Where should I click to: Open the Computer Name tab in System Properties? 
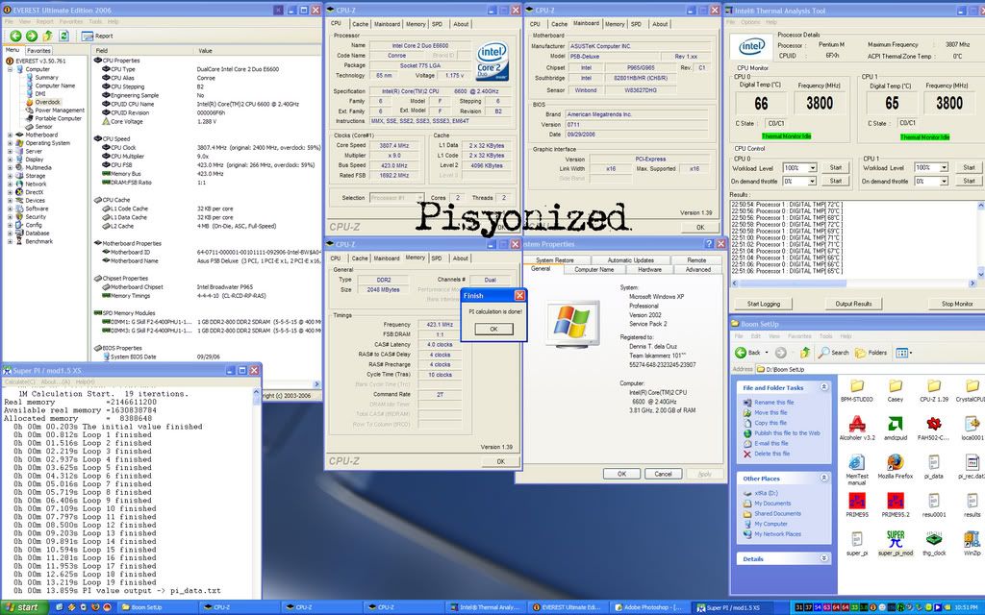pos(594,269)
